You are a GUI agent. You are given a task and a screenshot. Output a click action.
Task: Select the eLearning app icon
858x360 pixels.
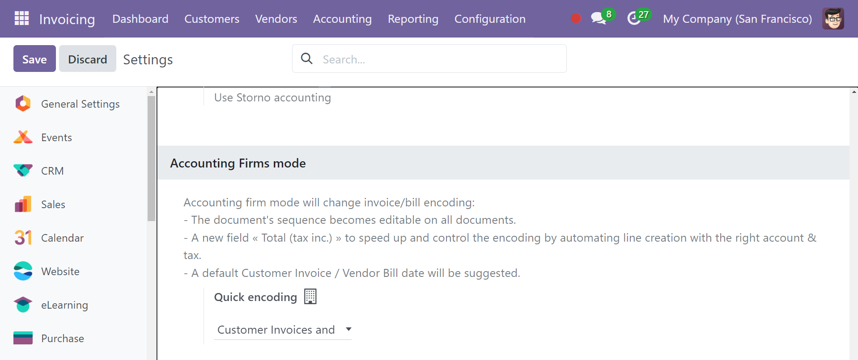(x=23, y=305)
